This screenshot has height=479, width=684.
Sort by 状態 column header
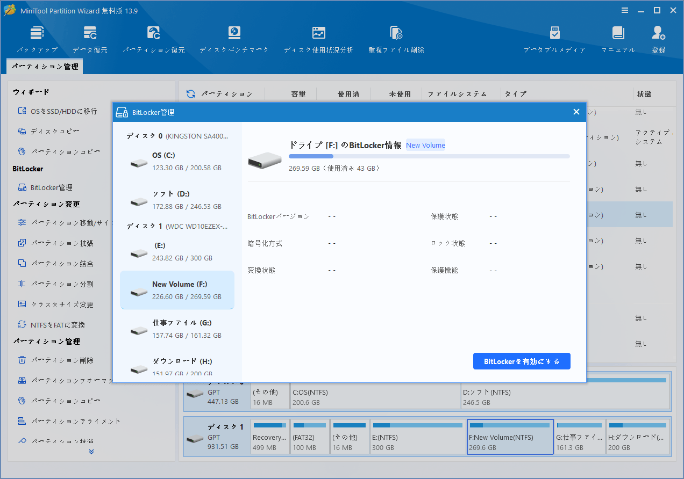(x=644, y=94)
